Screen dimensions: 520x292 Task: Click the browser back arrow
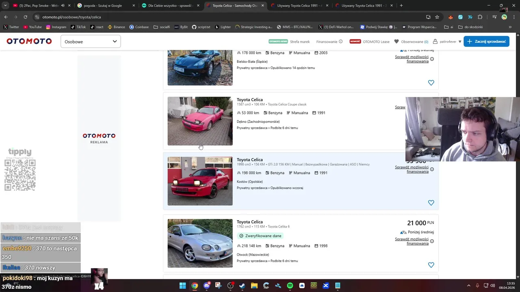(x=6, y=17)
